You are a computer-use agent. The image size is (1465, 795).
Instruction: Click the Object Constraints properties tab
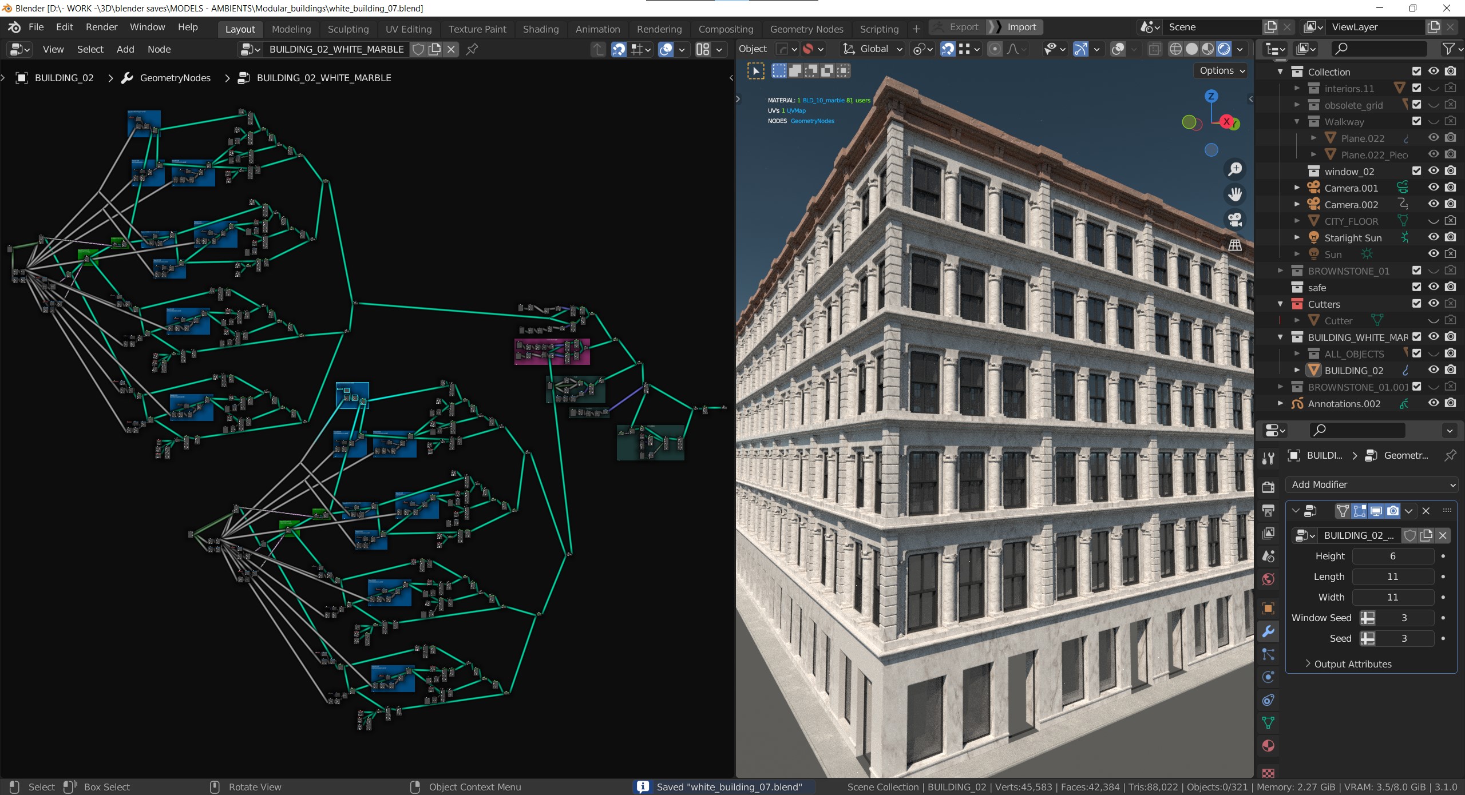1268,700
